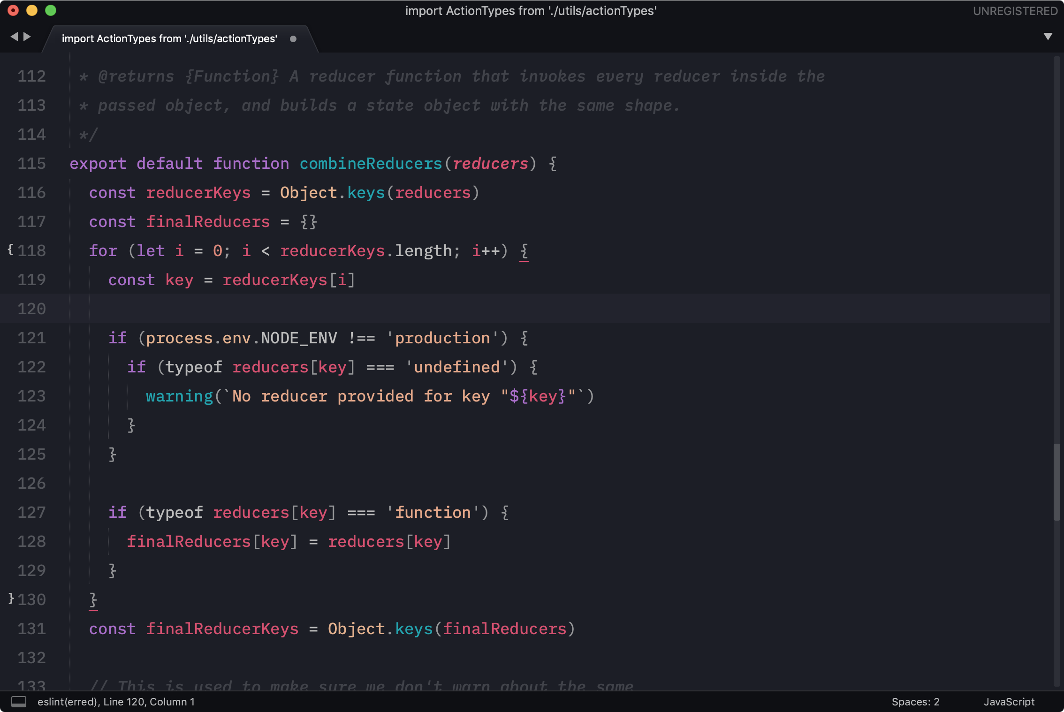Image resolution: width=1064 pixels, height=712 pixels.
Task: Click the sidebar toggle icon in status bar
Action: point(19,702)
